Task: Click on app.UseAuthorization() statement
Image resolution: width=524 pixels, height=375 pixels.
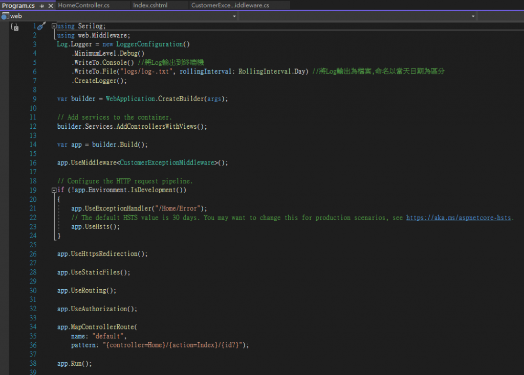Action: click(x=97, y=309)
